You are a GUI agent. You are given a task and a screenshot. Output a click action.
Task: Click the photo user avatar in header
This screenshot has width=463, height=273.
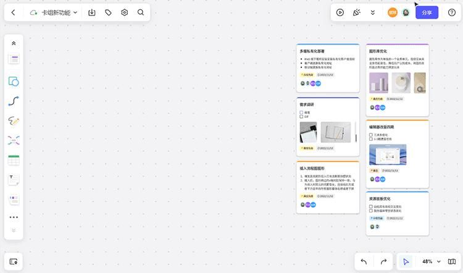tap(406, 12)
